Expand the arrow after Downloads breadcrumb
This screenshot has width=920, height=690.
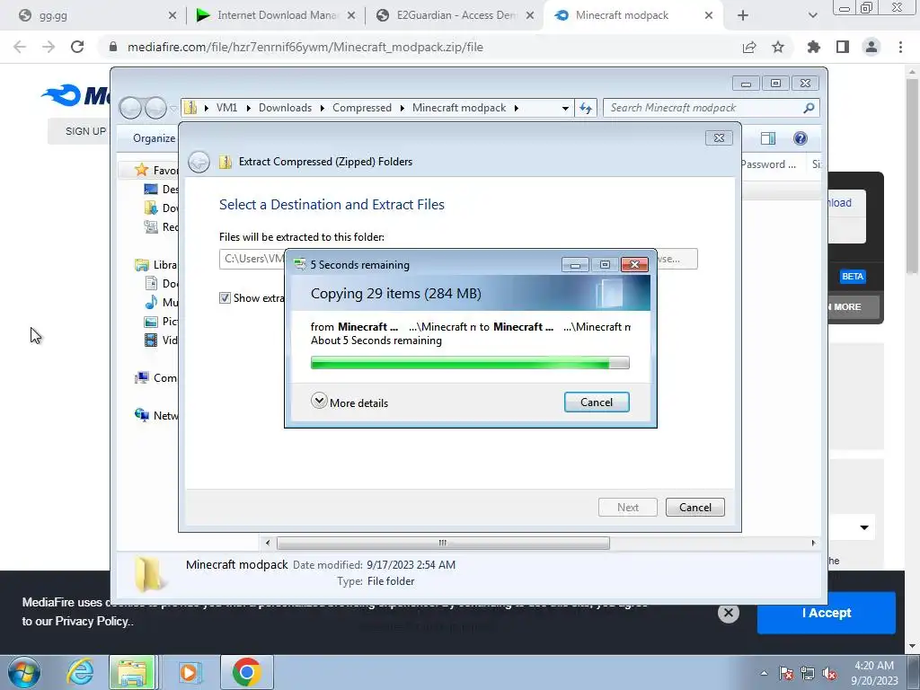tap(323, 108)
